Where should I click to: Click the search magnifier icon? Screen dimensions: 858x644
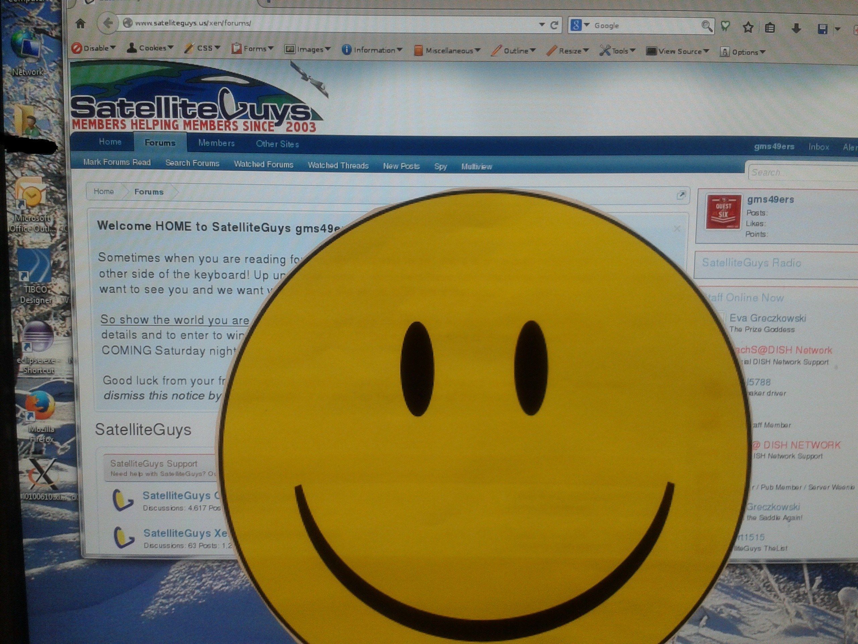click(707, 26)
